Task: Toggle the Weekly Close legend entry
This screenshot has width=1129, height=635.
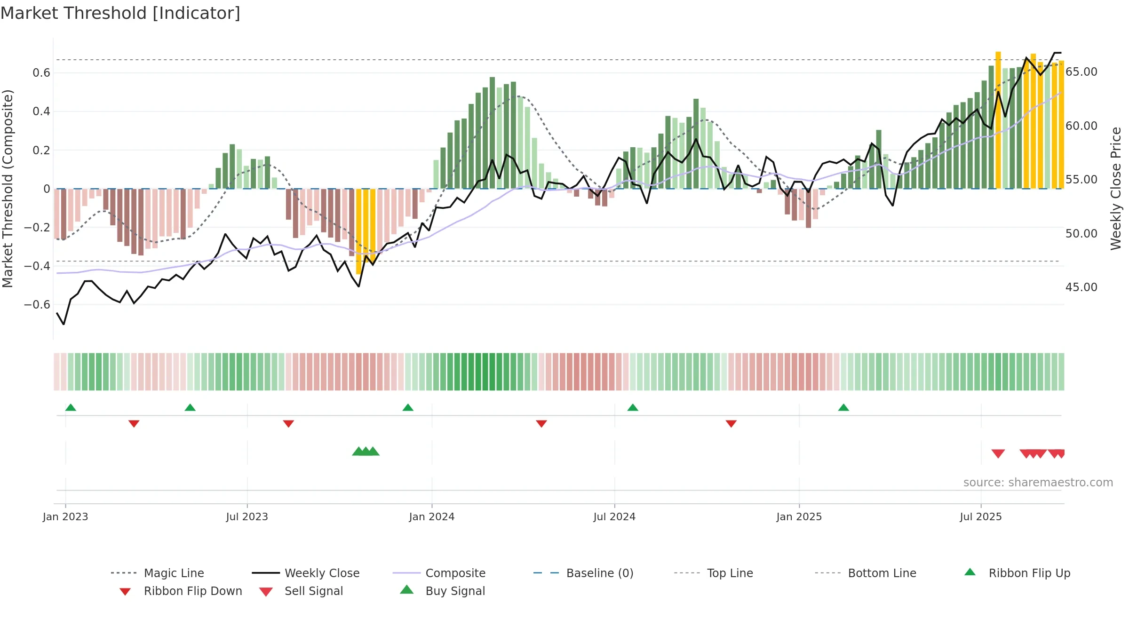Action: [306, 573]
